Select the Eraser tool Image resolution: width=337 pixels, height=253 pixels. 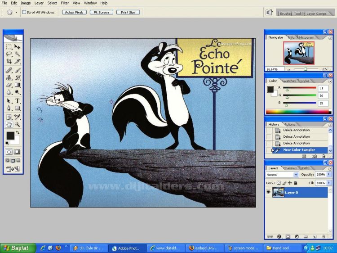click(x=9, y=85)
